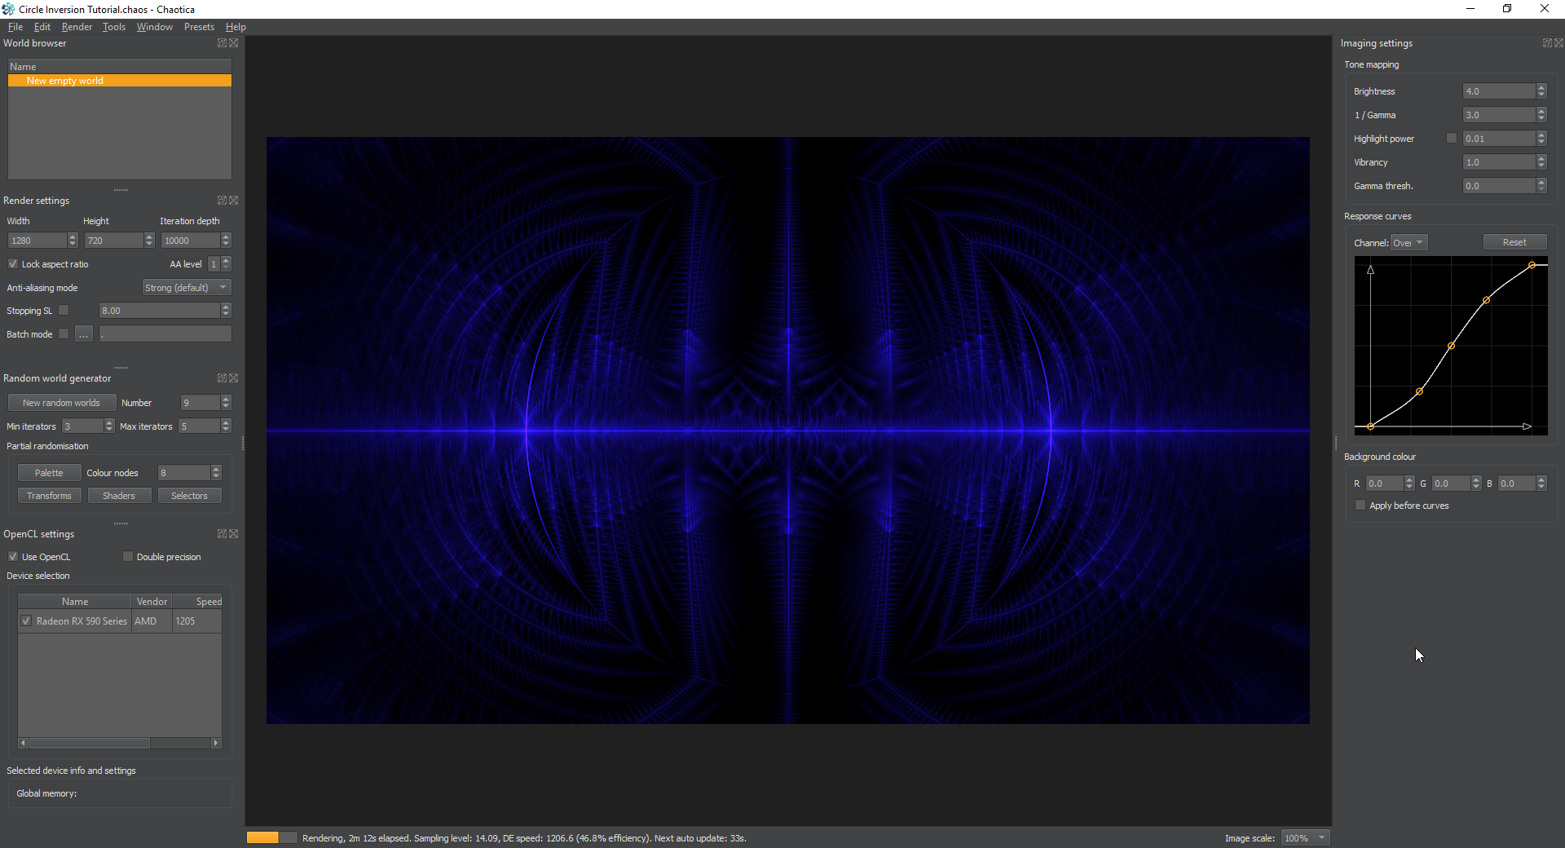Open the Edit menu
Image resolution: width=1565 pixels, height=848 pixels.
pyautogui.click(x=42, y=27)
